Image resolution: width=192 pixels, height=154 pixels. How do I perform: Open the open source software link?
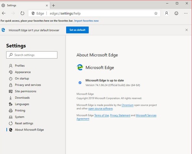(101, 109)
